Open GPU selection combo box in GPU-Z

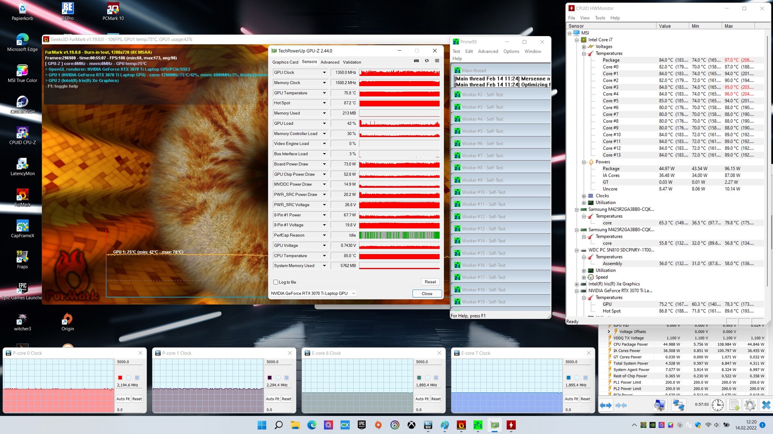pos(313,293)
